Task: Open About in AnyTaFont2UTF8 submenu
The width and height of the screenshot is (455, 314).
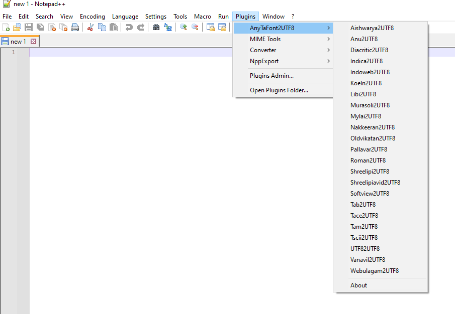Action: coord(358,285)
